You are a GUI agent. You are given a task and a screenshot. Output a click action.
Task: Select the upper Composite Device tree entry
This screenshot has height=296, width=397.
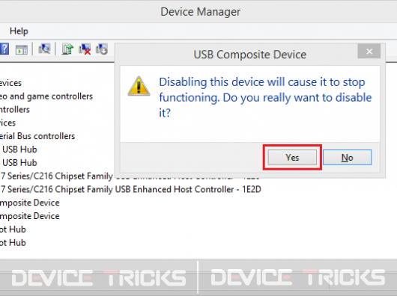point(30,203)
